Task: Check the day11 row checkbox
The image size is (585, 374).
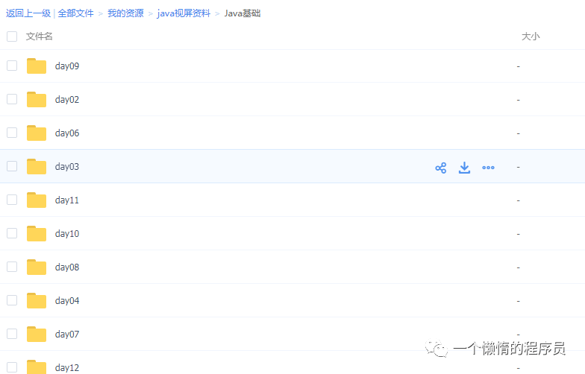Action: 12,200
